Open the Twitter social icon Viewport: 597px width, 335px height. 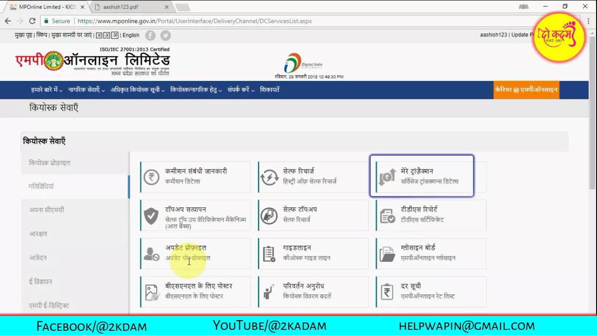[x=166, y=35]
